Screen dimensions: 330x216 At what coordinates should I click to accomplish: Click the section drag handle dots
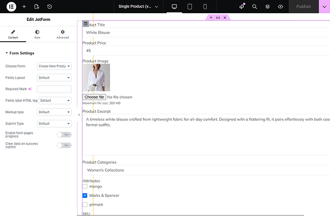click(218, 18)
